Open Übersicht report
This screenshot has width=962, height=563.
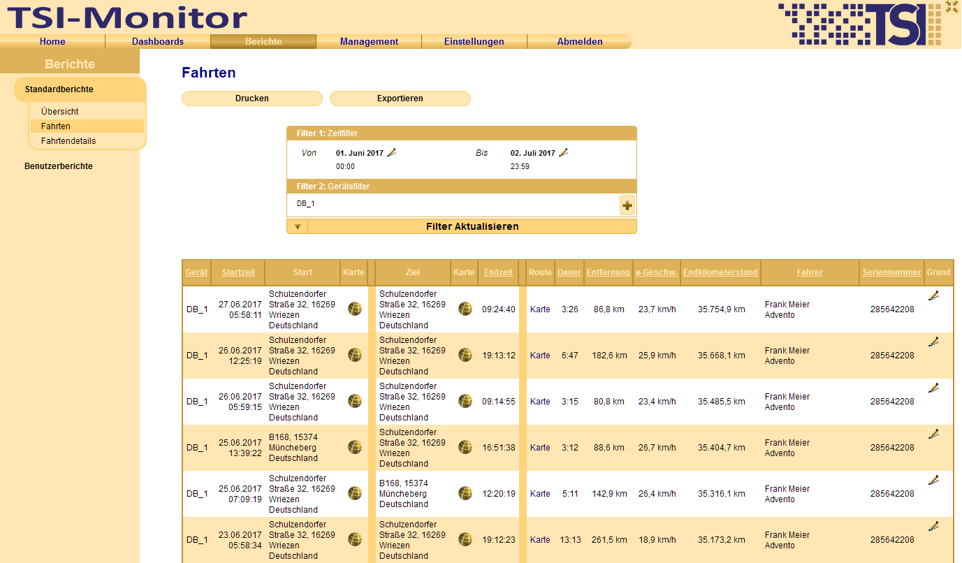60,112
